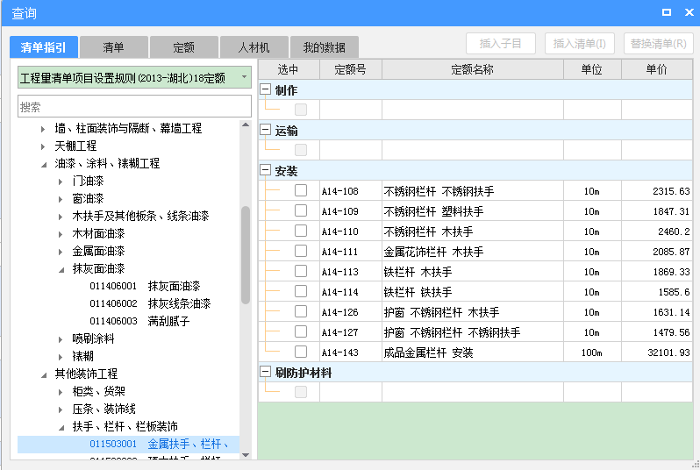The image size is (700, 470).
Task: Check the box for A14-111
Action: pyautogui.click(x=301, y=251)
